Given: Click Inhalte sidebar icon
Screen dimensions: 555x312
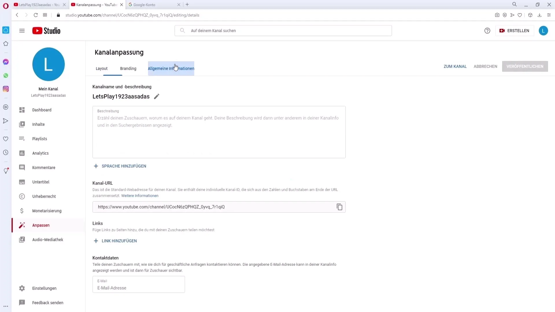Looking at the screenshot, I should [x=22, y=124].
